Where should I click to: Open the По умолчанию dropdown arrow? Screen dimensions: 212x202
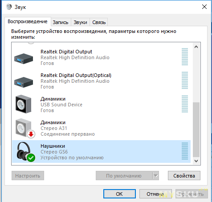pos(156,176)
